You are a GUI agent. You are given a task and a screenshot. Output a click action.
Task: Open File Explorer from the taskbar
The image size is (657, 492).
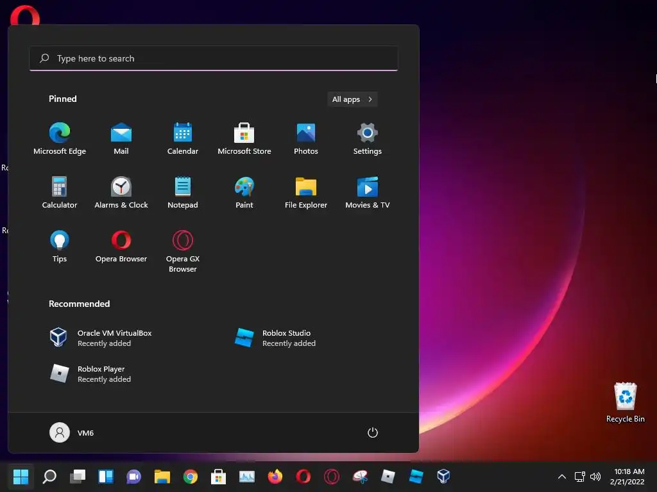162,476
